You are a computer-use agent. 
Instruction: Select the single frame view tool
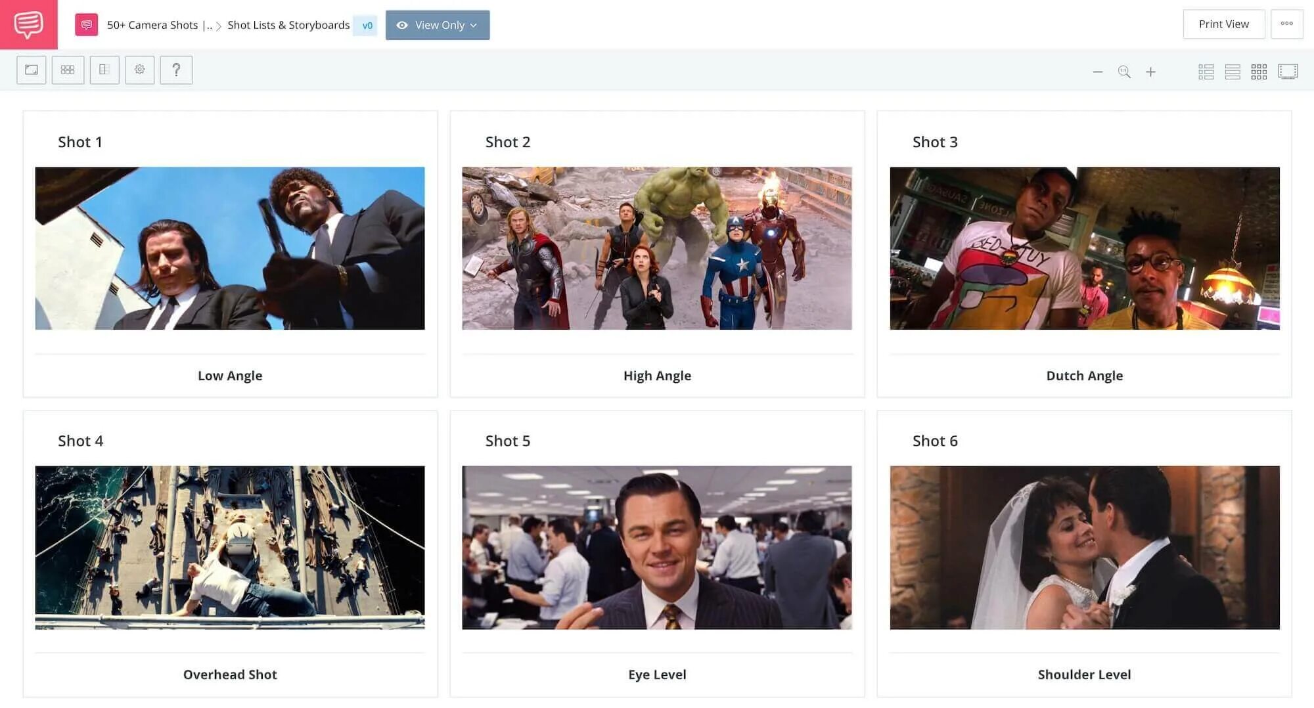tap(32, 70)
